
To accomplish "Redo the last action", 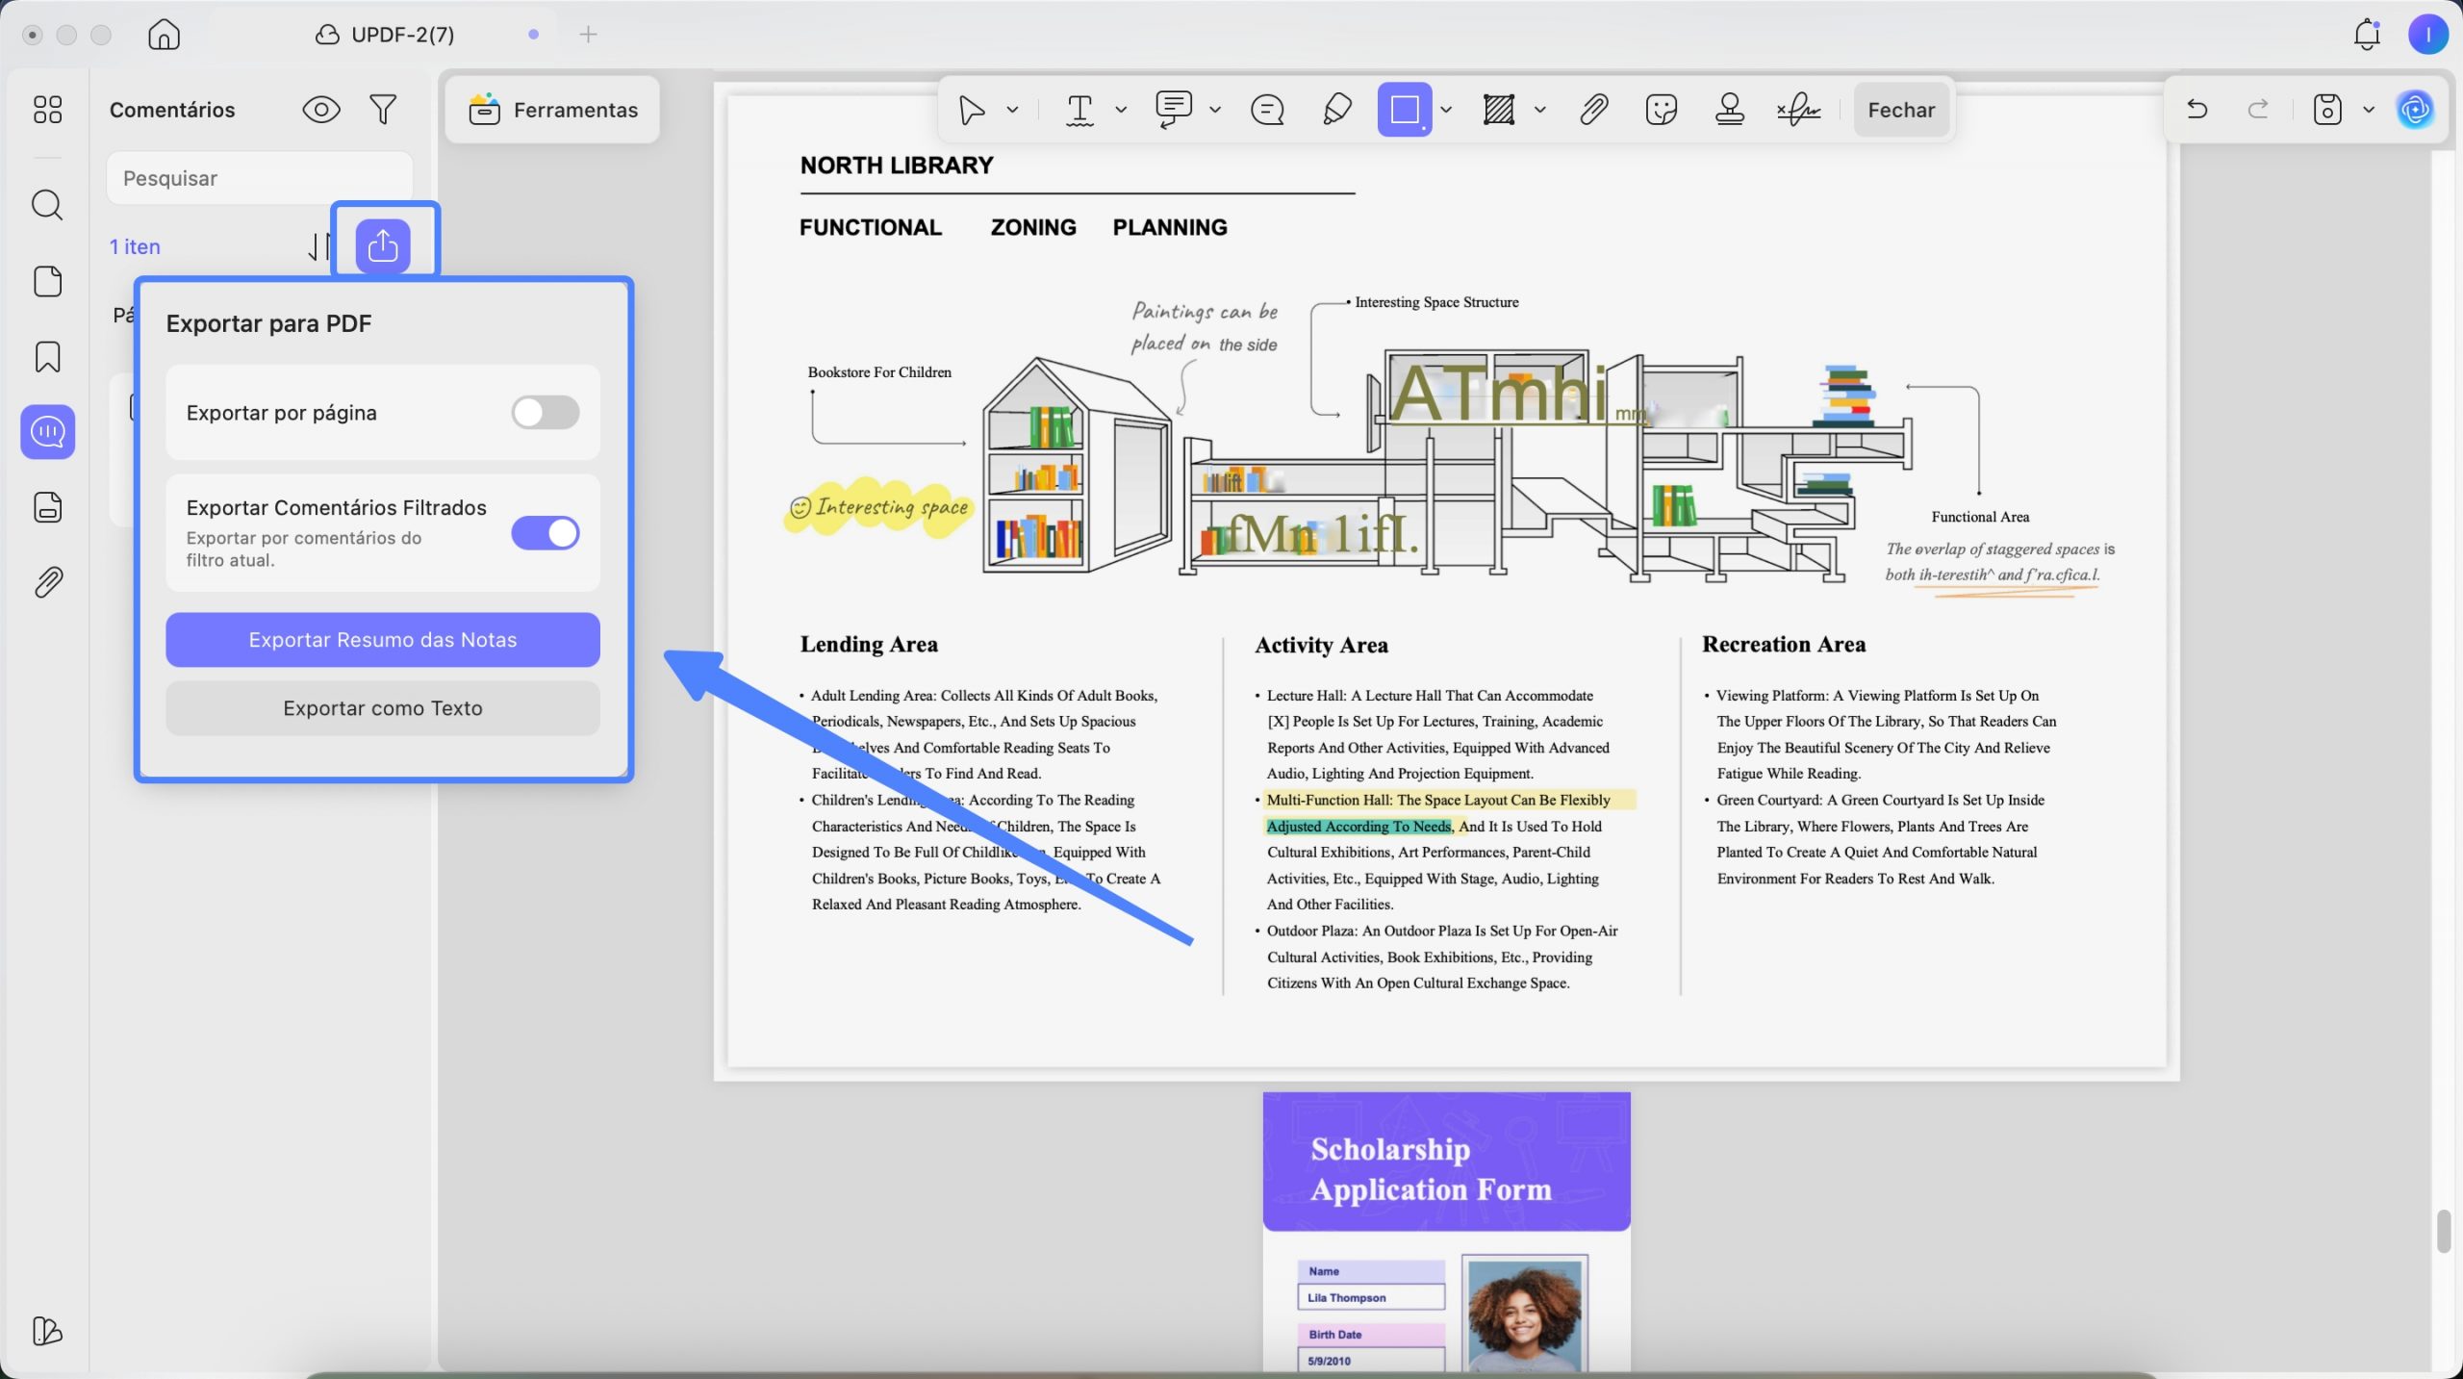I will 2258,110.
